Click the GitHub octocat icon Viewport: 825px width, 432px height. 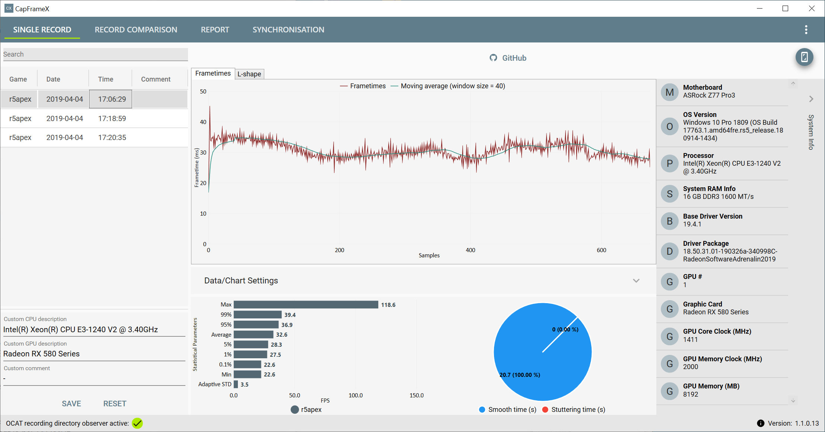[x=493, y=58]
